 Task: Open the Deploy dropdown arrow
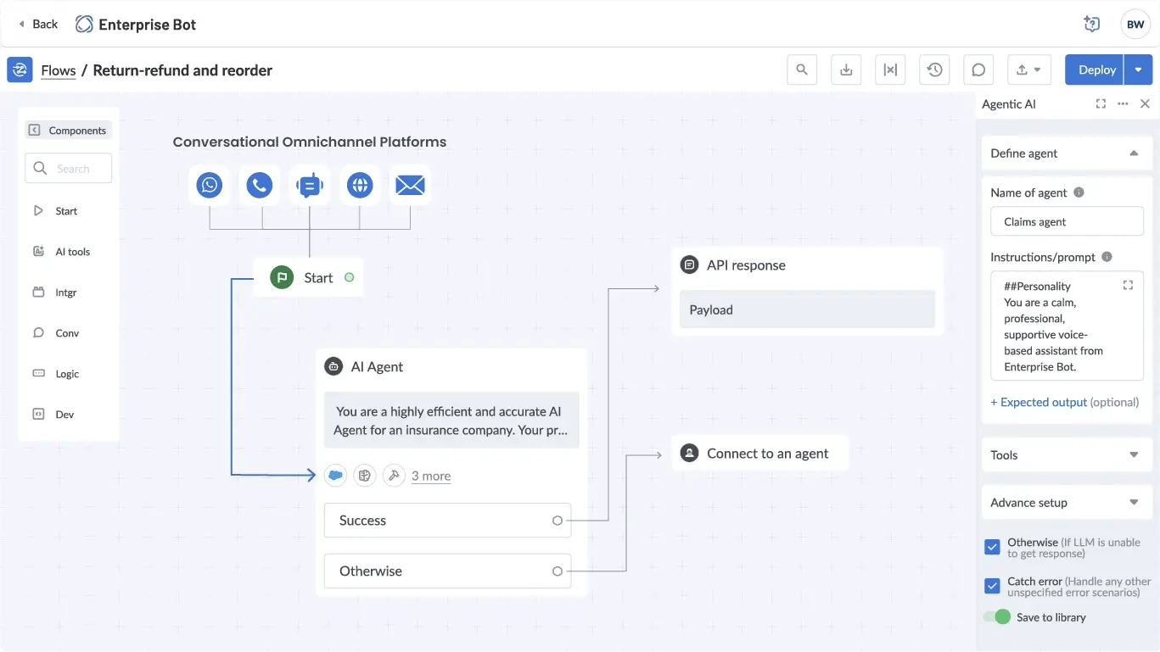click(1138, 70)
